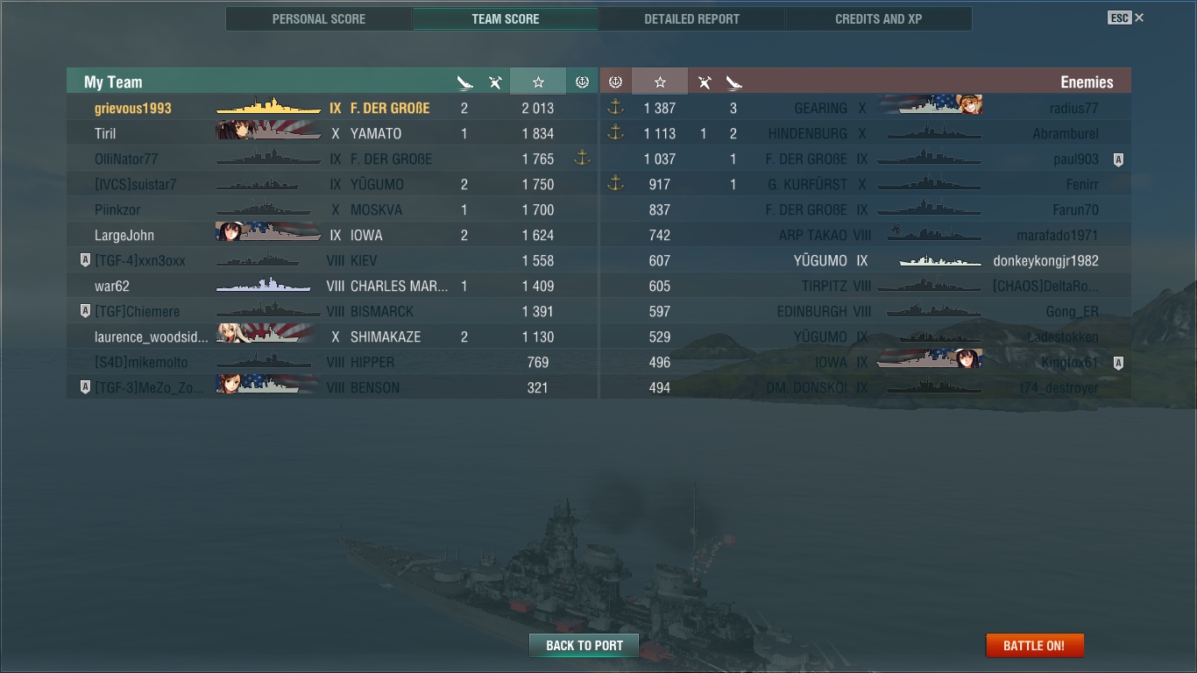This screenshot has height=673, width=1197.
Task: Sort My Team by aircraft shot down icon
Action: click(x=495, y=82)
